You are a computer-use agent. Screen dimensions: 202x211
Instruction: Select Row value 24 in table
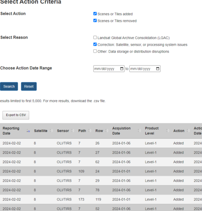pos(97,171)
